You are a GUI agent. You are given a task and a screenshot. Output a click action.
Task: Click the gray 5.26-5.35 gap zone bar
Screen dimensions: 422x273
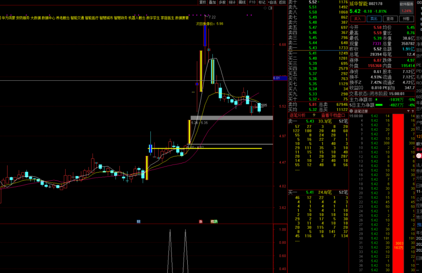pos(231,118)
